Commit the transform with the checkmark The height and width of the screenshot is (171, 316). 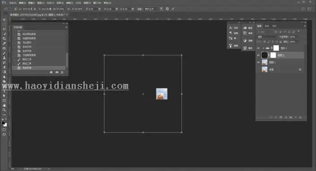click(x=173, y=9)
